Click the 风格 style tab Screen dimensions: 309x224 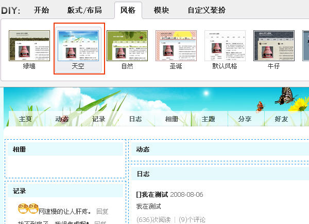click(128, 10)
